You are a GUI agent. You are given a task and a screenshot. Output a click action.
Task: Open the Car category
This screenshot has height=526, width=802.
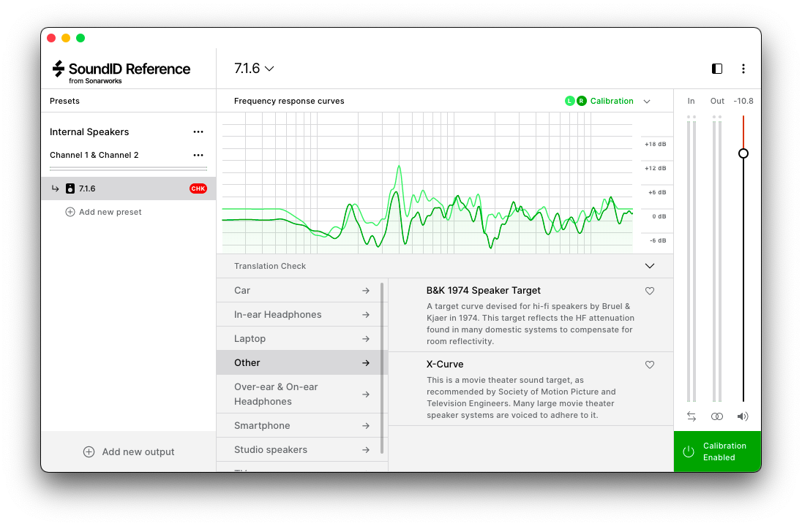coord(301,290)
